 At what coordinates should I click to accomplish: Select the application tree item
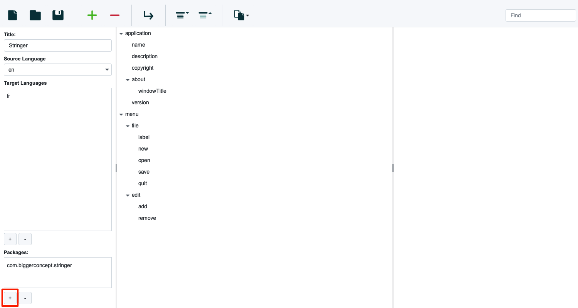pyautogui.click(x=138, y=33)
